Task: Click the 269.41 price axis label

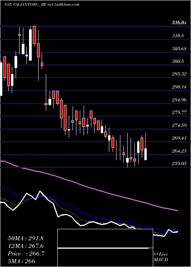Action: tap(178, 138)
